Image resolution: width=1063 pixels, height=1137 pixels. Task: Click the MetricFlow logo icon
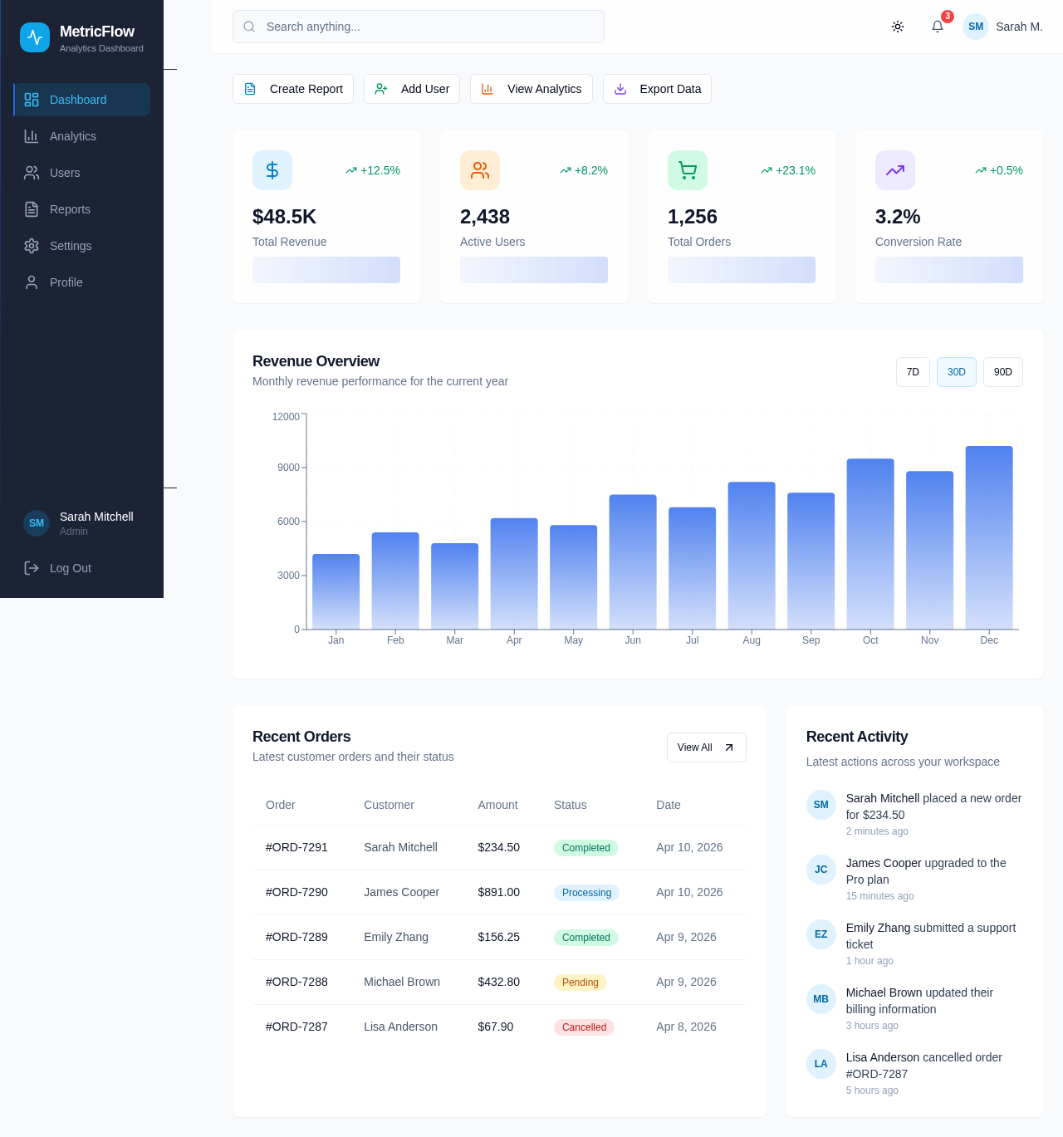[x=35, y=37]
